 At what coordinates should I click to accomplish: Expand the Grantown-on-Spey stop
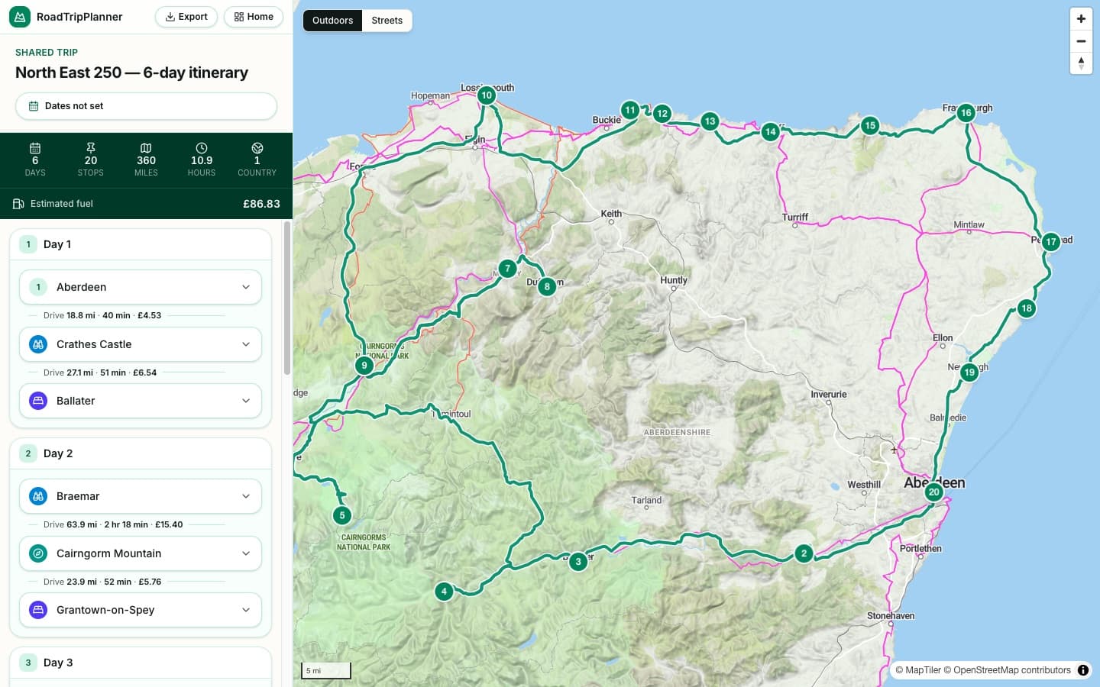[141, 610]
